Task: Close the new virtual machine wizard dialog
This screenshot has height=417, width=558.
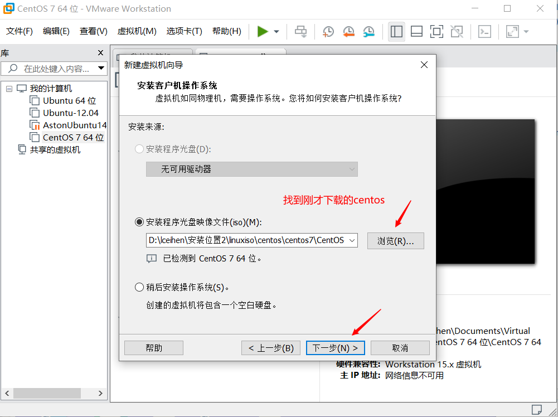Action: (424, 65)
